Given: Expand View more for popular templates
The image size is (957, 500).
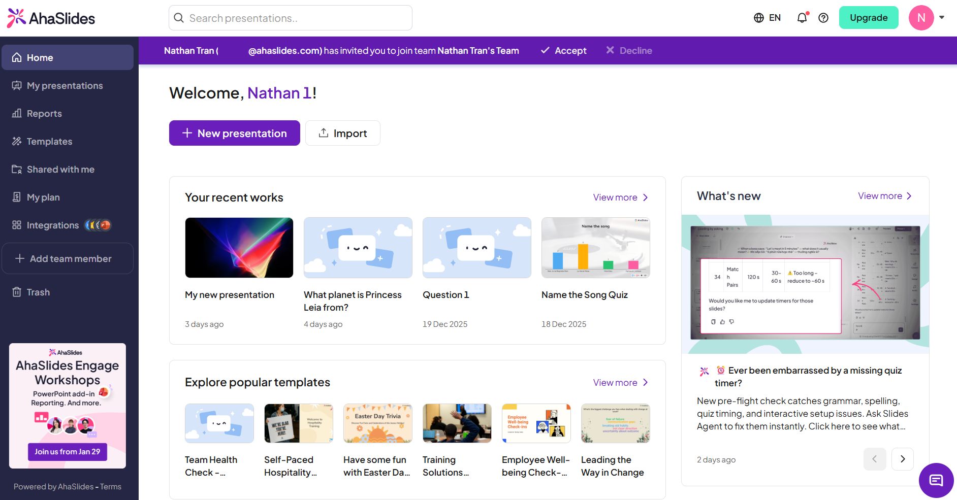Looking at the screenshot, I should click(620, 383).
